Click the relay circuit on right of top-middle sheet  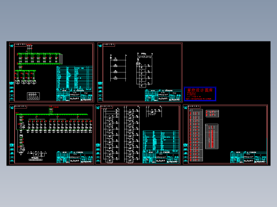click(x=144, y=70)
